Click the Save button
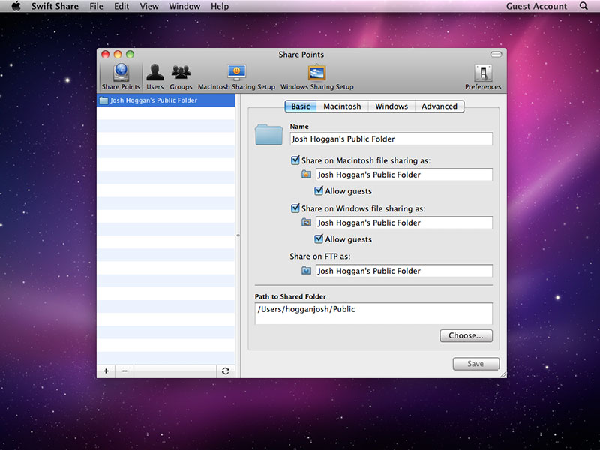 (x=475, y=364)
